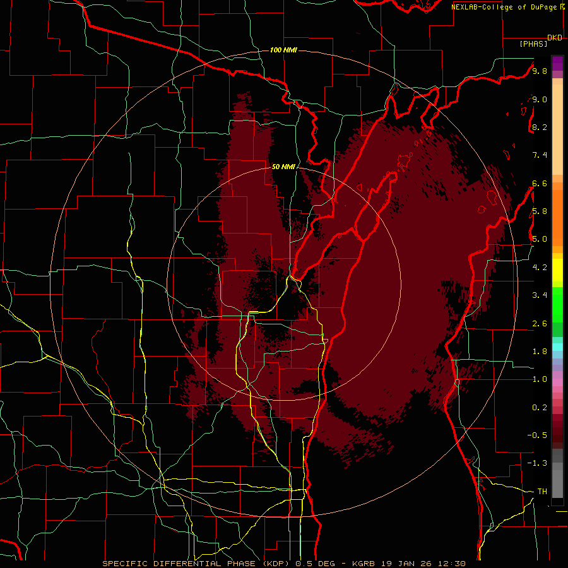This screenshot has height=568, width=568.
Task: Click the 9.8 legend value
Action: [540, 71]
